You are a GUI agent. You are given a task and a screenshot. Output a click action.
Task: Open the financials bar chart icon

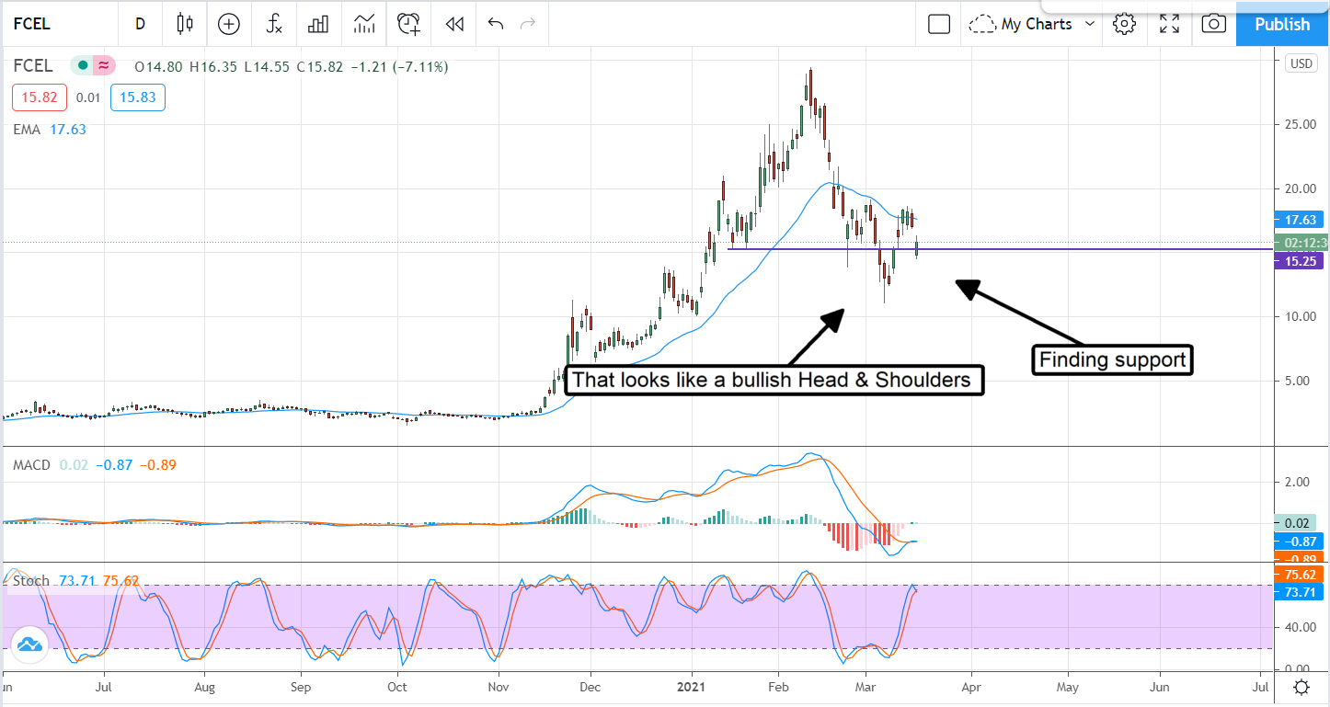(x=318, y=24)
